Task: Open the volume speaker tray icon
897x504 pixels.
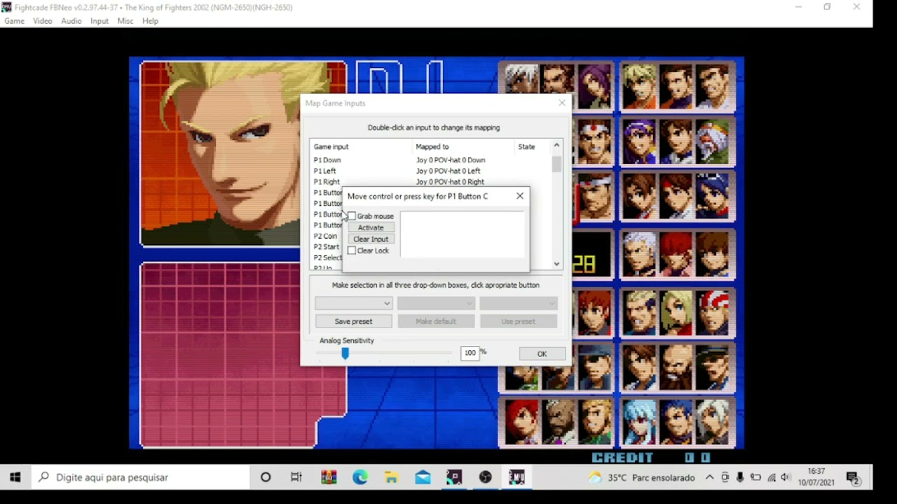Action: click(786, 477)
